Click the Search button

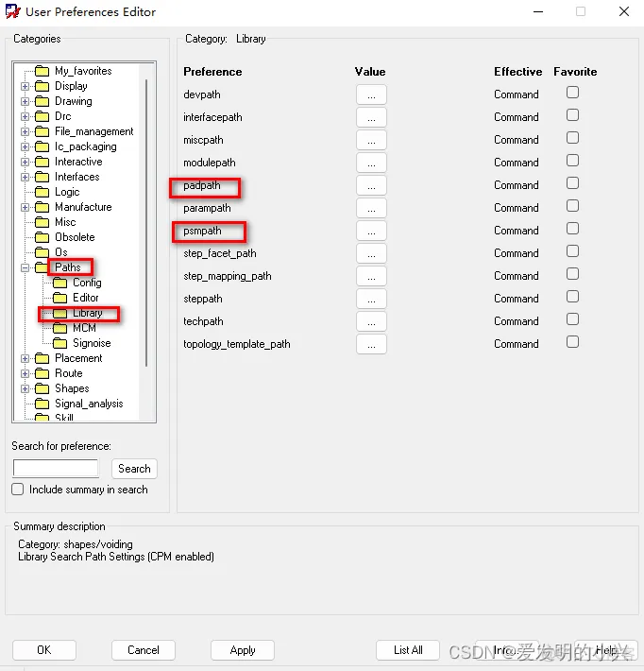click(x=134, y=469)
